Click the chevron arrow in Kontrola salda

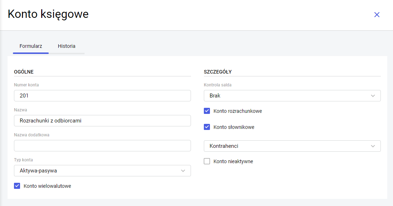[x=373, y=96]
